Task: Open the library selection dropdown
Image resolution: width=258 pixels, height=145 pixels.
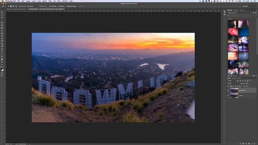Action: coord(239,12)
